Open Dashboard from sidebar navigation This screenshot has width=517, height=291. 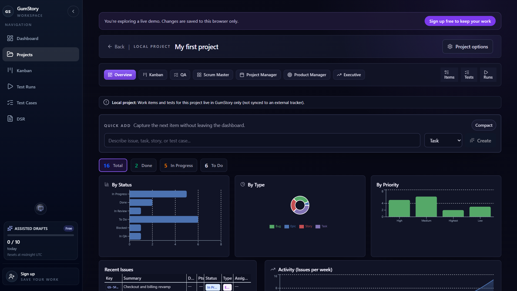tap(41, 38)
